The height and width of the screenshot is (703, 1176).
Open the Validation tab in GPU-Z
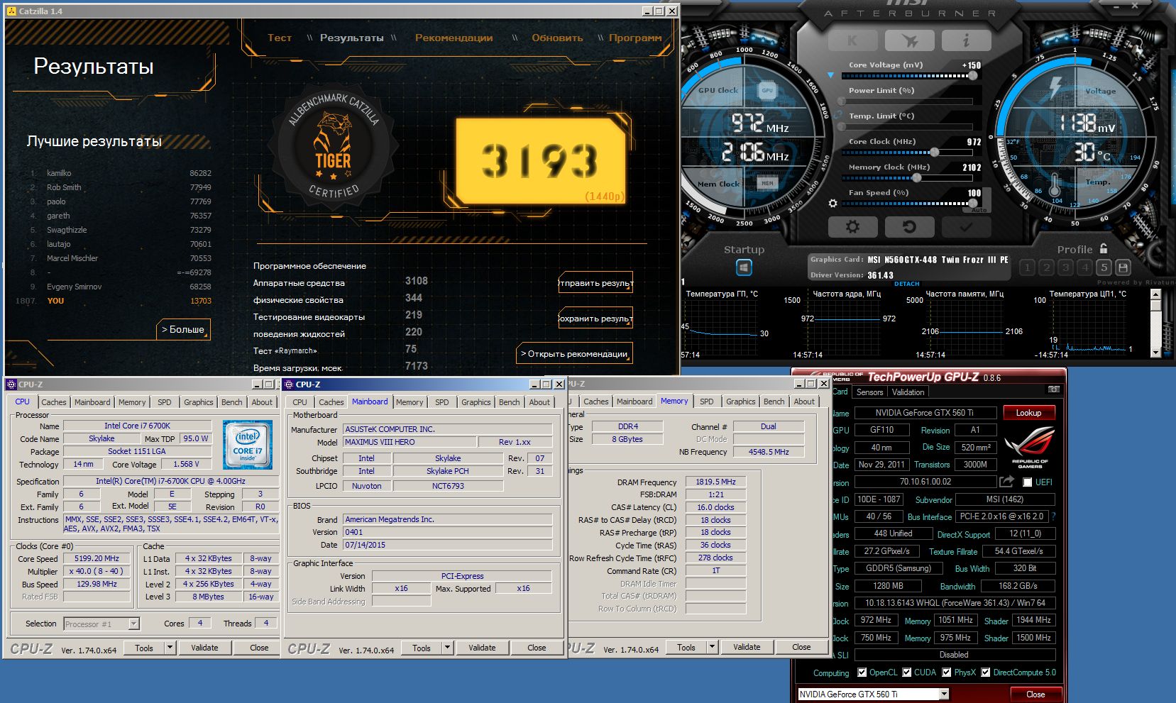pos(908,392)
